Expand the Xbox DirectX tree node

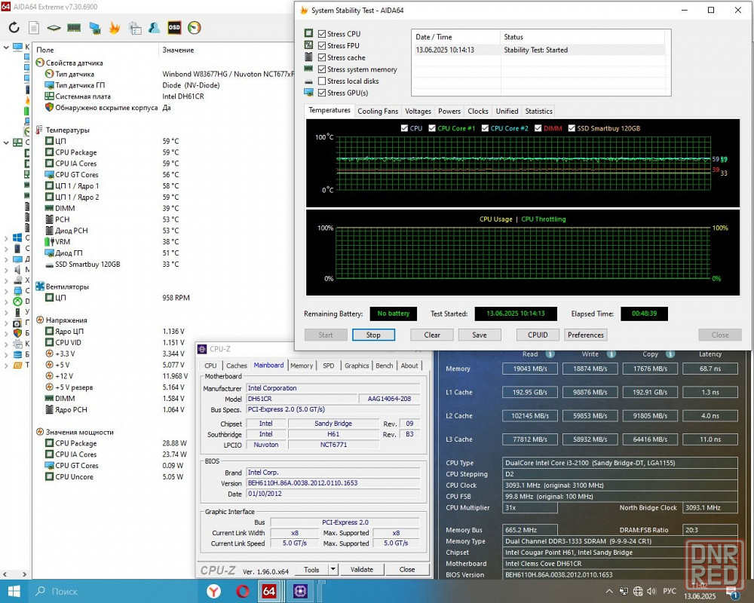[6, 301]
